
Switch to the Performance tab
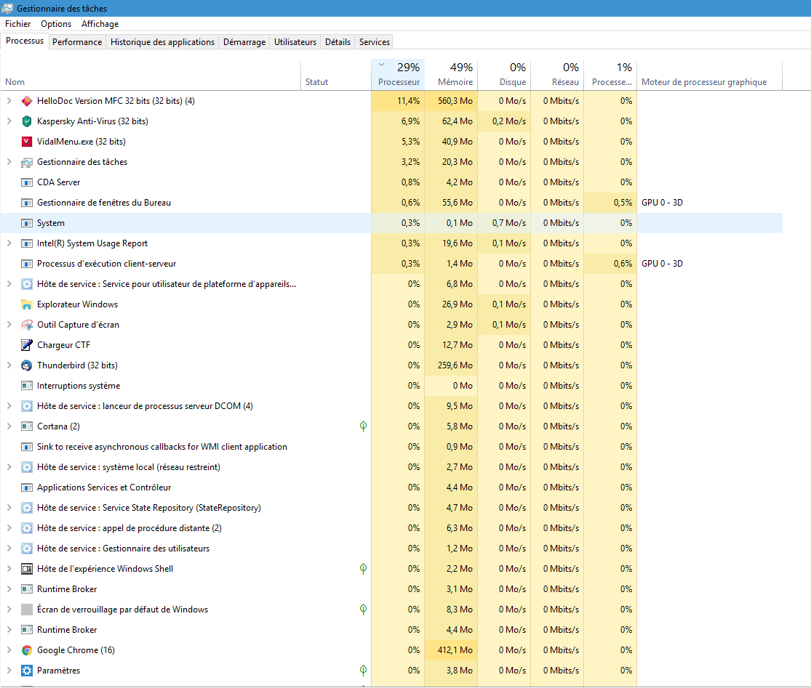[x=77, y=42]
